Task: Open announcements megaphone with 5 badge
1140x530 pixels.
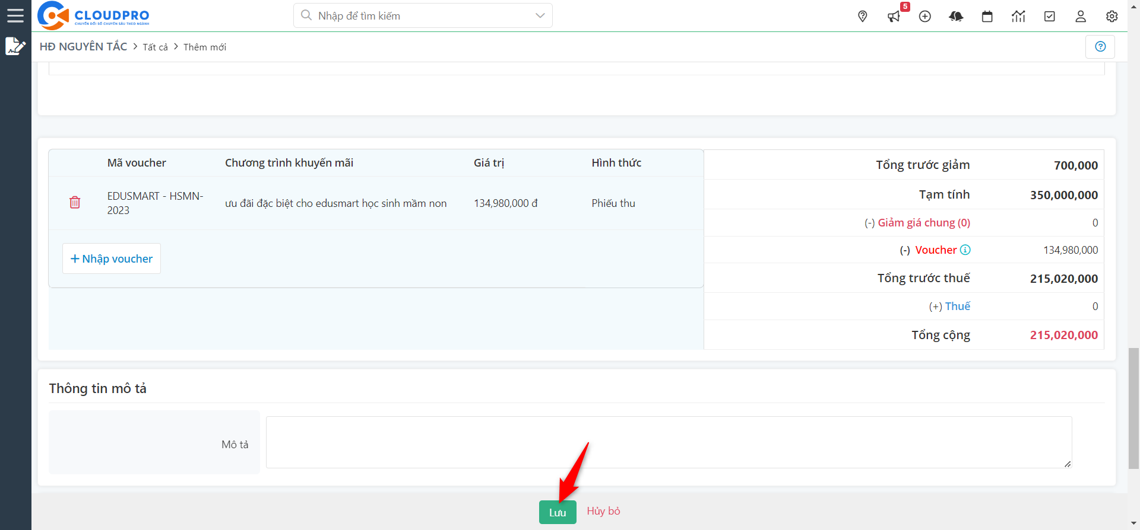Action: 894,17
